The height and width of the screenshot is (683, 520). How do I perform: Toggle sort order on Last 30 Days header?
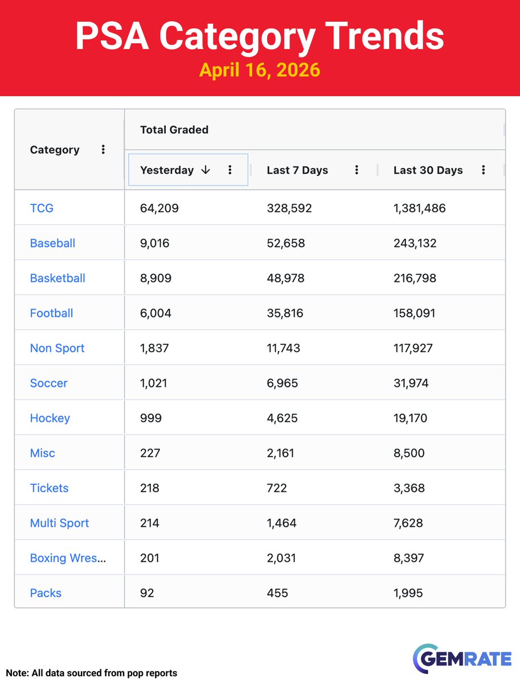click(x=428, y=170)
